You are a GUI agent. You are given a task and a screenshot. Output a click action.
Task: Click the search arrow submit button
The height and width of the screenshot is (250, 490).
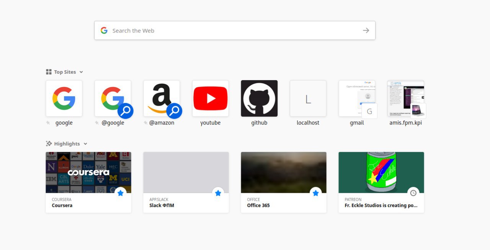pos(366,31)
